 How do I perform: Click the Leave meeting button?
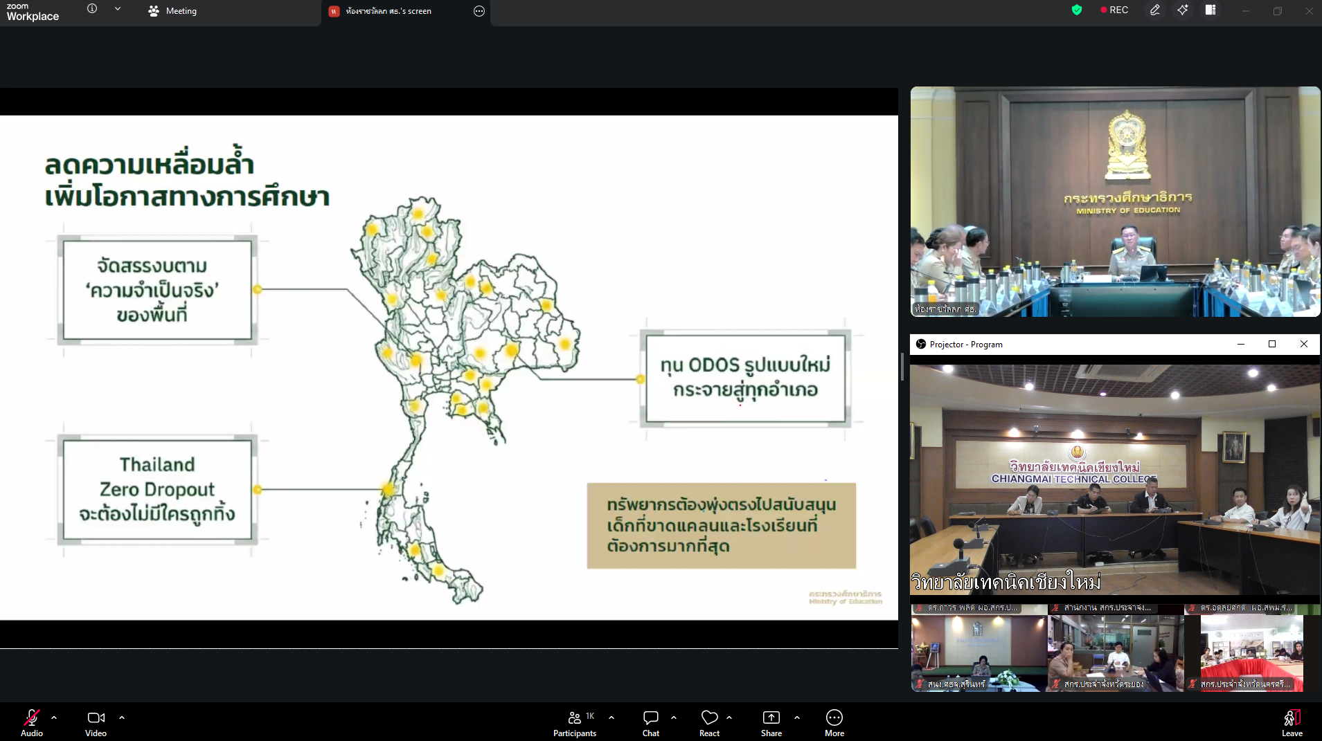click(1292, 722)
